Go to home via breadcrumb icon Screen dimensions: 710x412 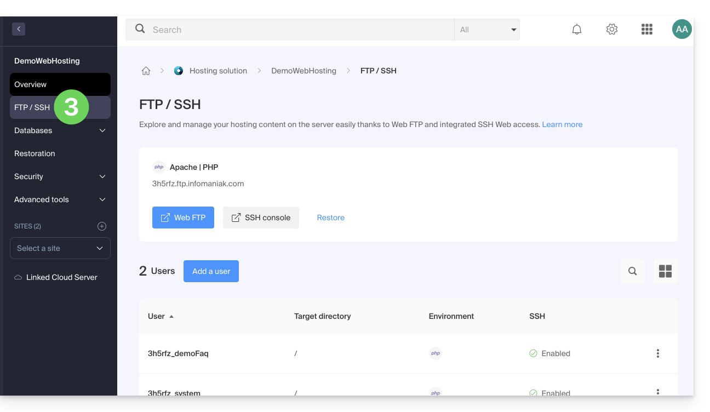[146, 71]
